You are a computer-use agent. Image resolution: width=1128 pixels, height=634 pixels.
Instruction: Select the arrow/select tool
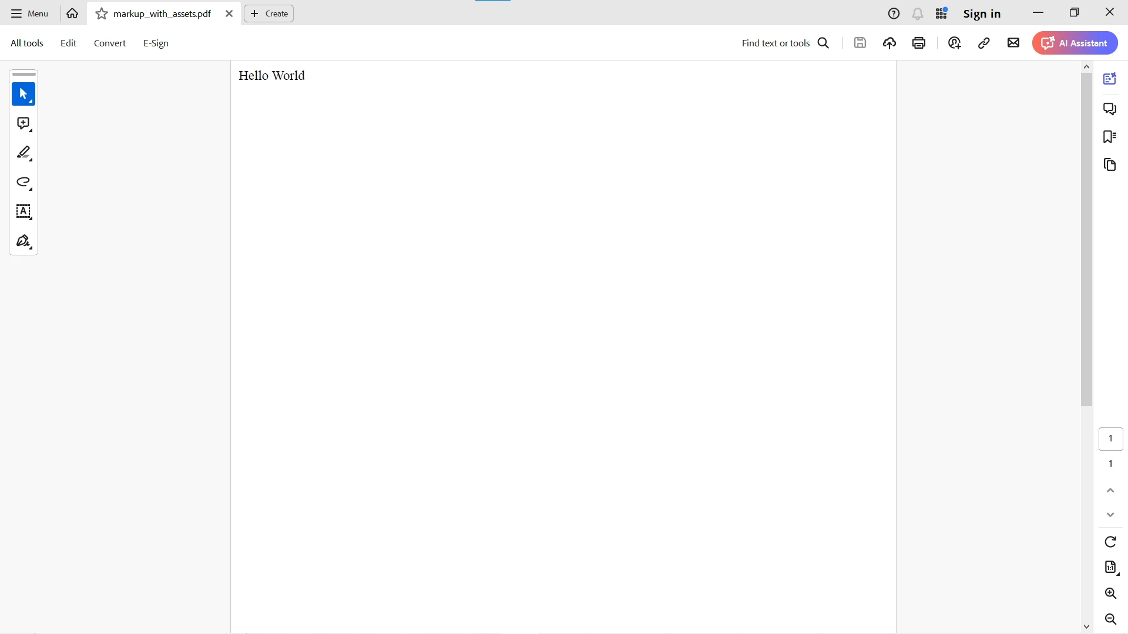(23, 94)
